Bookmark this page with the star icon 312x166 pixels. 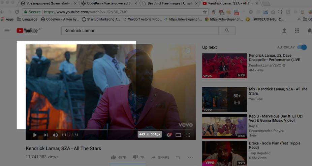tap(205, 12)
